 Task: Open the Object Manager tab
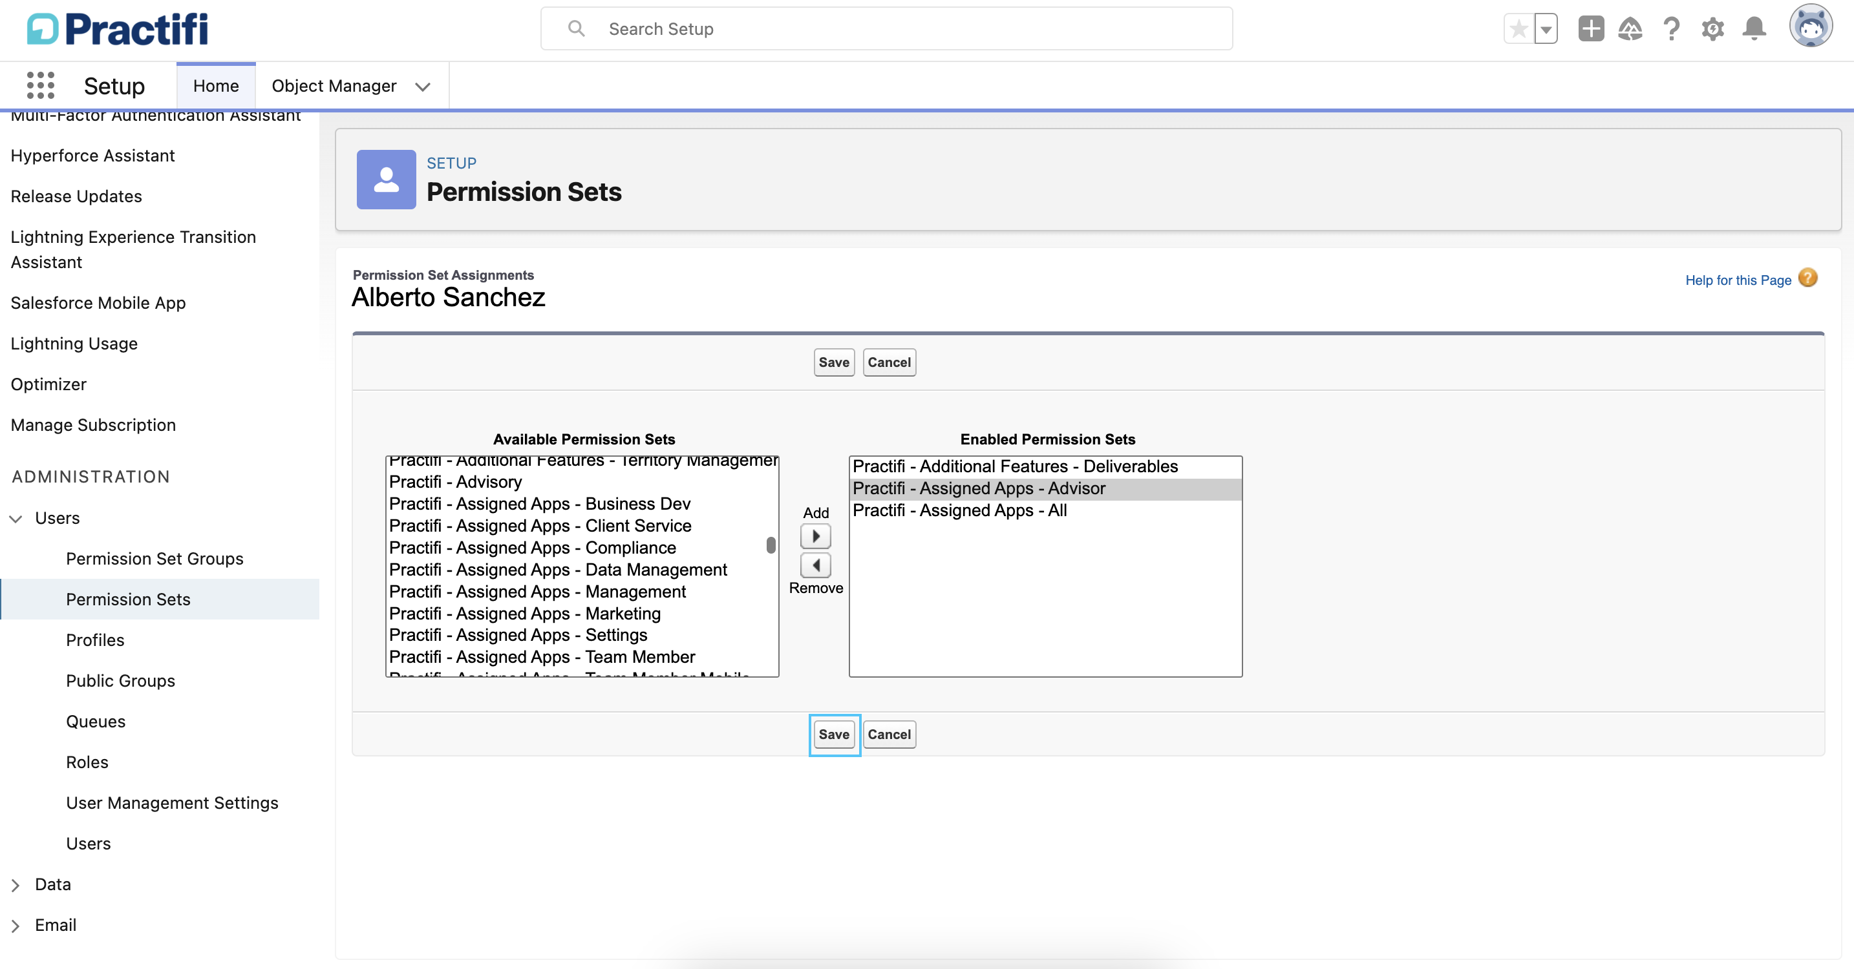[334, 86]
